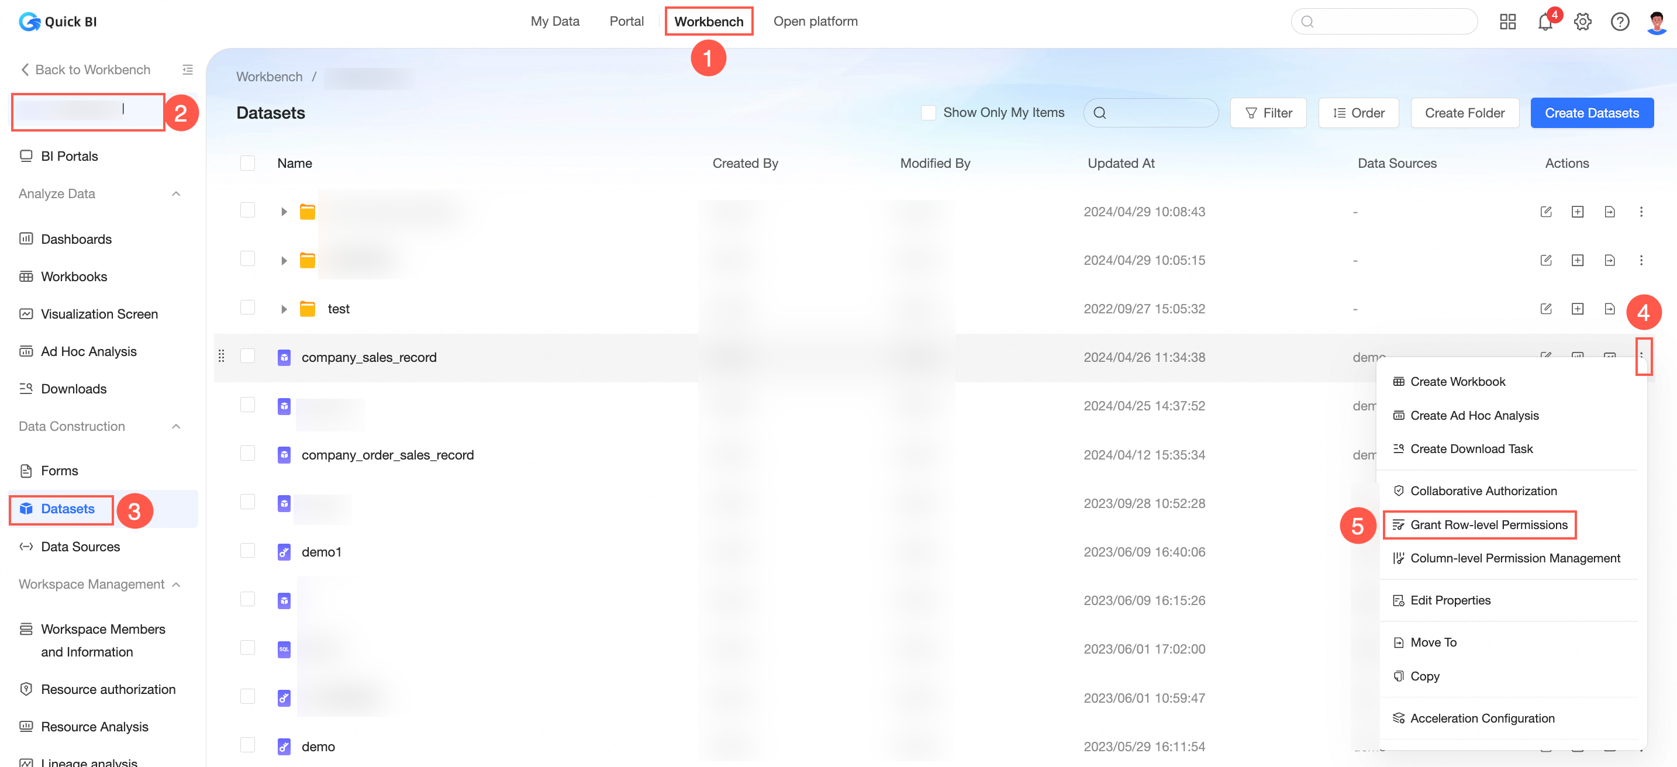Viewport: 1677px width, 767px height.
Task: Click the Filter button
Action: pyautogui.click(x=1268, y=113)
